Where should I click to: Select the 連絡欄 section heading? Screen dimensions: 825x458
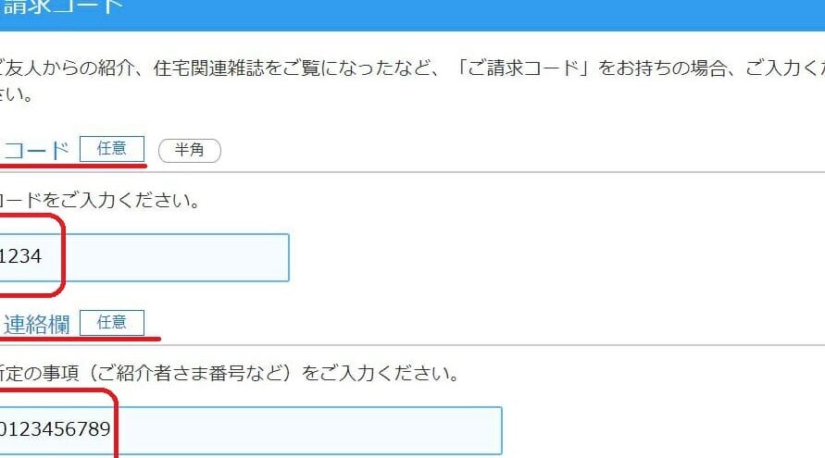tap(37, 325)
